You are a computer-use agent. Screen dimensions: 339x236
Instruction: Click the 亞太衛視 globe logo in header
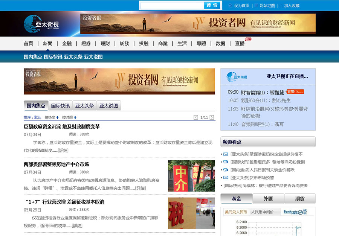coord(41,24)
